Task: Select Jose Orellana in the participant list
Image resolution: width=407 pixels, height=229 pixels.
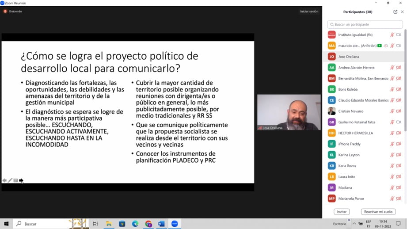Action: click(349, 57)
